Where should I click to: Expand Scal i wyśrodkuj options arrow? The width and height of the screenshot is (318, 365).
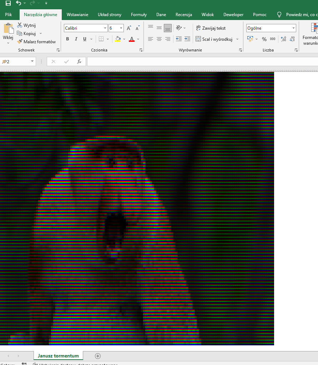237,39
